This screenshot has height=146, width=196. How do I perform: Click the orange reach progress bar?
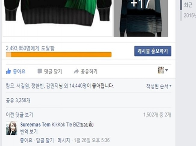click(x=59, y=54)
